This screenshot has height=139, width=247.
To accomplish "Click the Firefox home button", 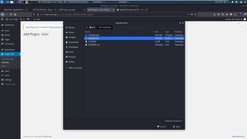I will click(x=15, y=14).
